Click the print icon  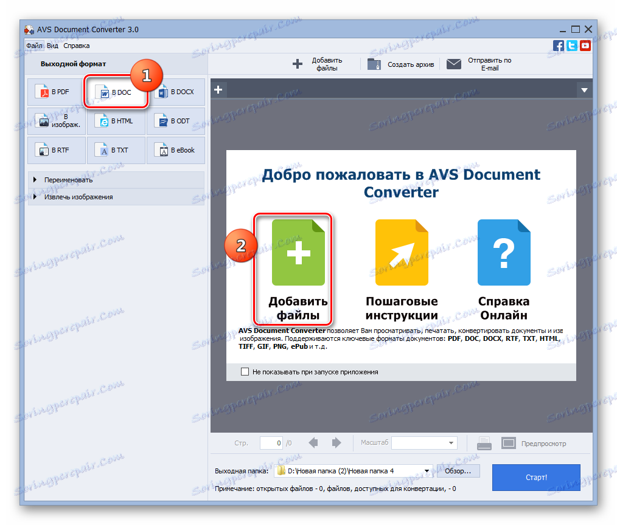[x=484, y=443]
